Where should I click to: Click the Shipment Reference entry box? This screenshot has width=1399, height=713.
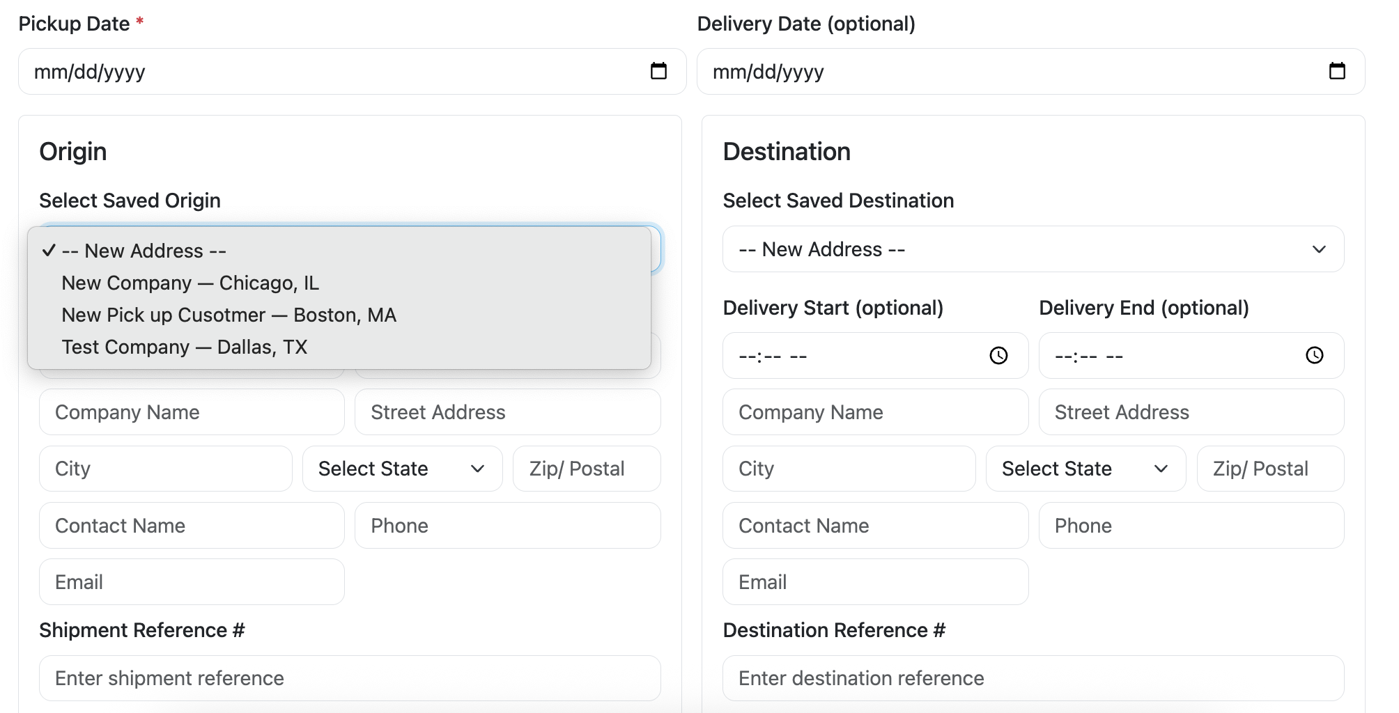pos(350,677)
